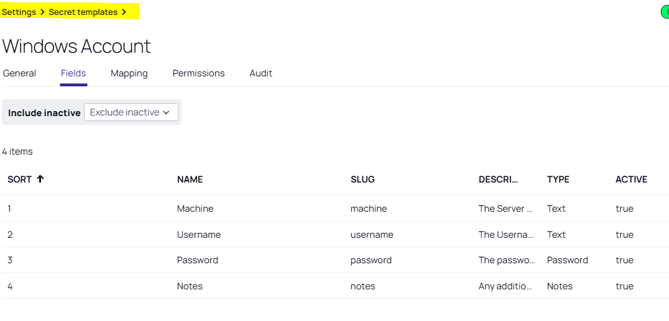Sort by the SLUG column header

362,179
